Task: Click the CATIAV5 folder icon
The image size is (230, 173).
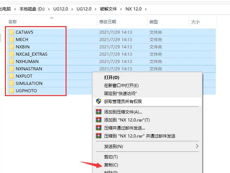Action: click(11, 32)
